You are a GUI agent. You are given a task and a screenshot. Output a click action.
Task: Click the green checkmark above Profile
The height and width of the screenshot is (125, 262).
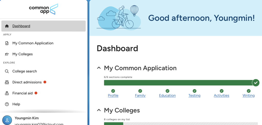pyautogui.click(x=113, y=91)
